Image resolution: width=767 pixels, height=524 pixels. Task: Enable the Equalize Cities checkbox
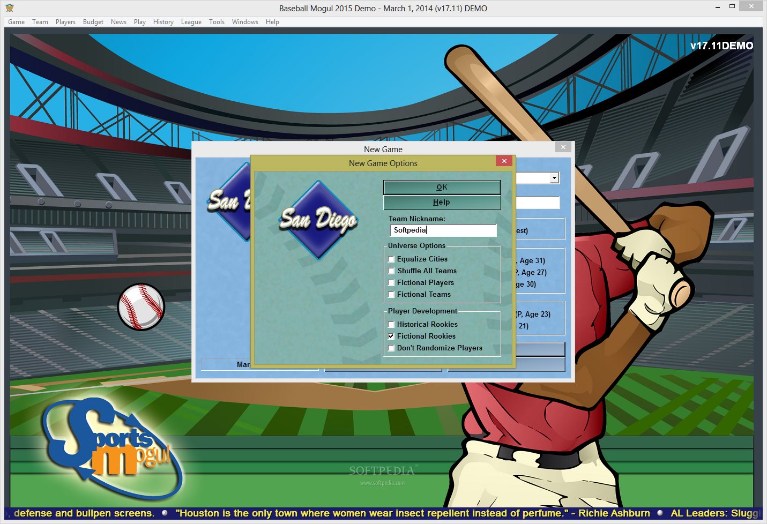click(391, 259)
